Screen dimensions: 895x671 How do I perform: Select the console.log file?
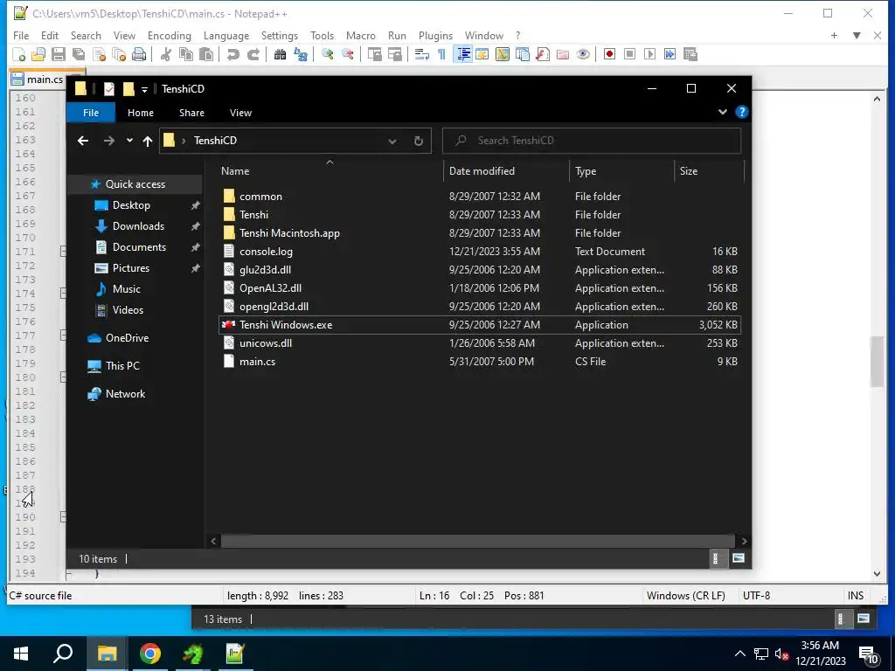tap(480, 252)
